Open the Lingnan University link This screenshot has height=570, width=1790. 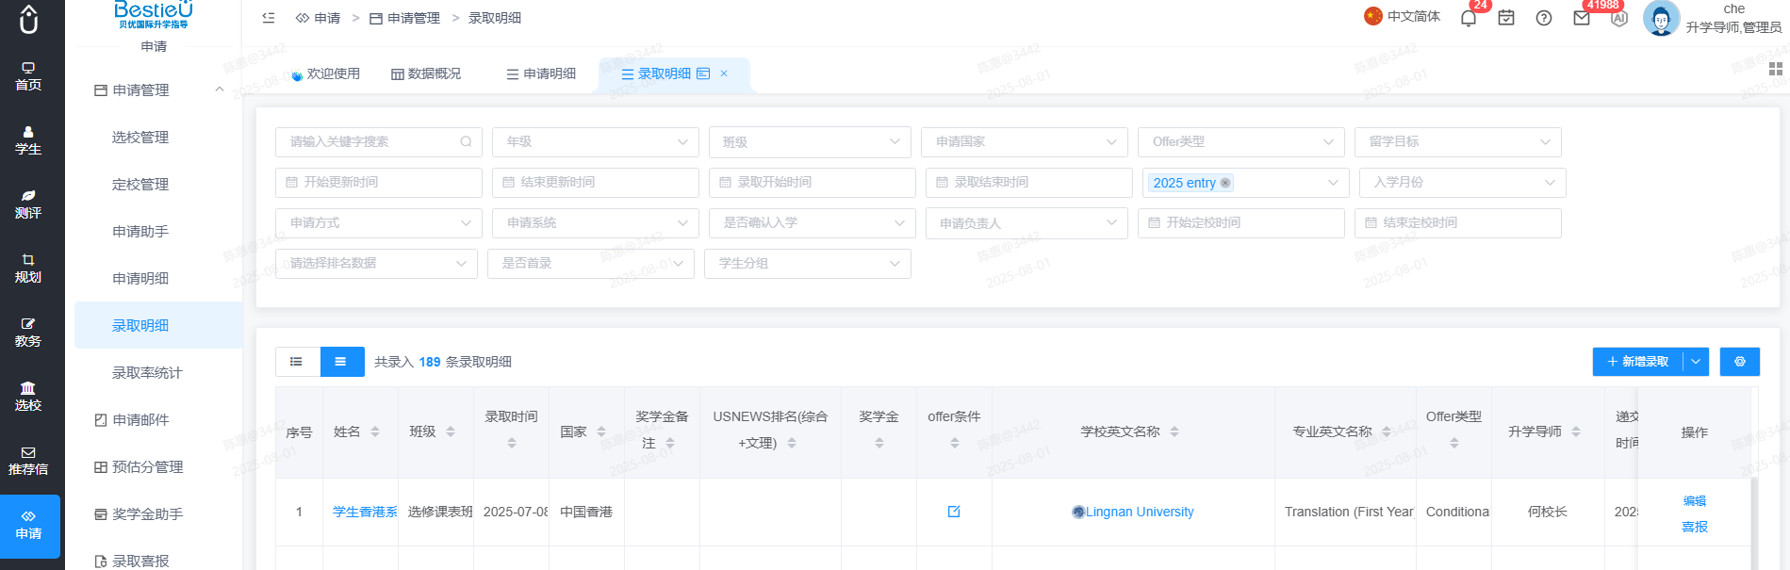1139,512
